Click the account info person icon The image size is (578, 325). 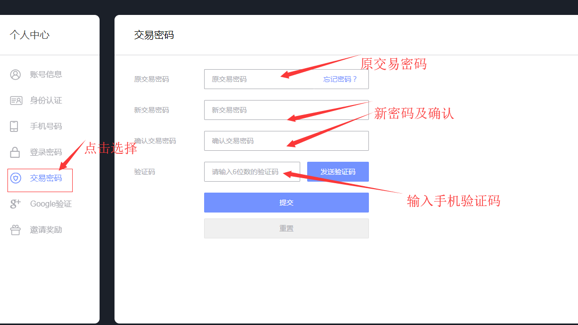click(x=15, y=75)
